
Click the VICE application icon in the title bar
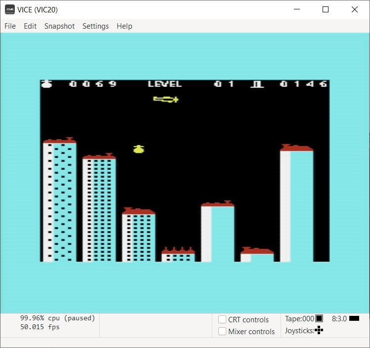10,9
